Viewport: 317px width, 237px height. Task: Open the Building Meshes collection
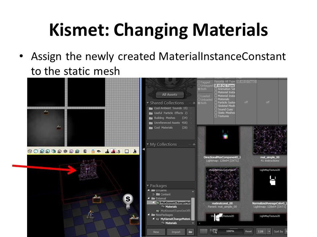171,118
